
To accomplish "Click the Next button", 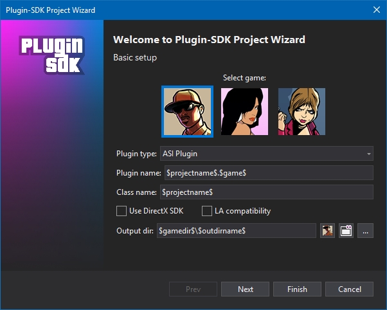I will (x=245, y=289).
